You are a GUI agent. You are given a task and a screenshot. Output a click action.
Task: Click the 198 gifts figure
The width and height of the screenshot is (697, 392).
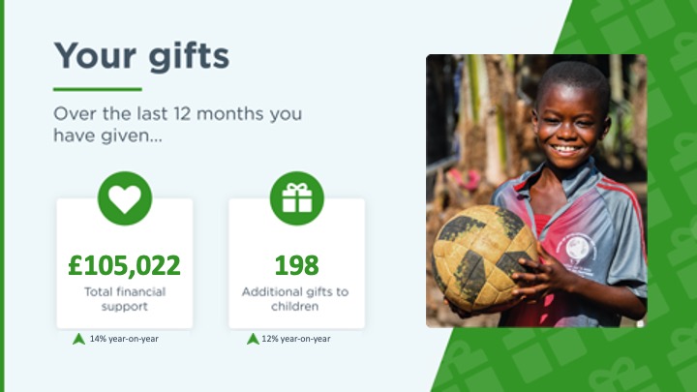point(296,264)
